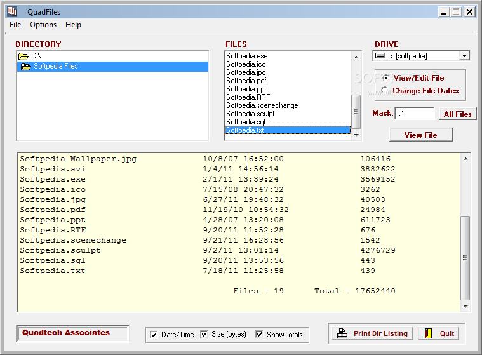Select the C:\ directory entry
Image resolution: width=482 pixels, height=355 pixels.
pos(112,57)
